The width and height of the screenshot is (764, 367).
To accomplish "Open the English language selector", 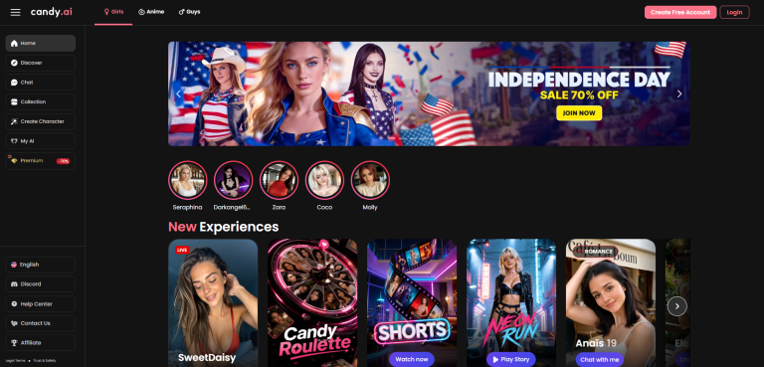I will coord(41,265).
